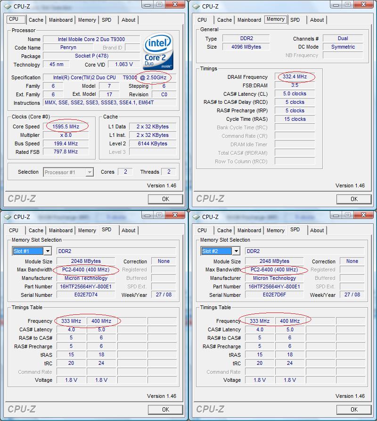Click Slot #1 Manufacturer Micron Technology
Screen dimensions: 377x421
tap(86, 278)
